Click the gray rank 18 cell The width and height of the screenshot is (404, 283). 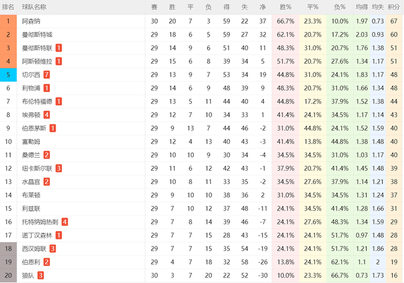[9, 248]
